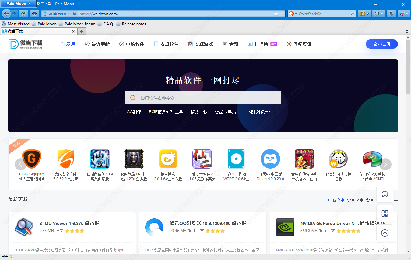Open 头榜直播盒子 icon

tap(168, 159)
